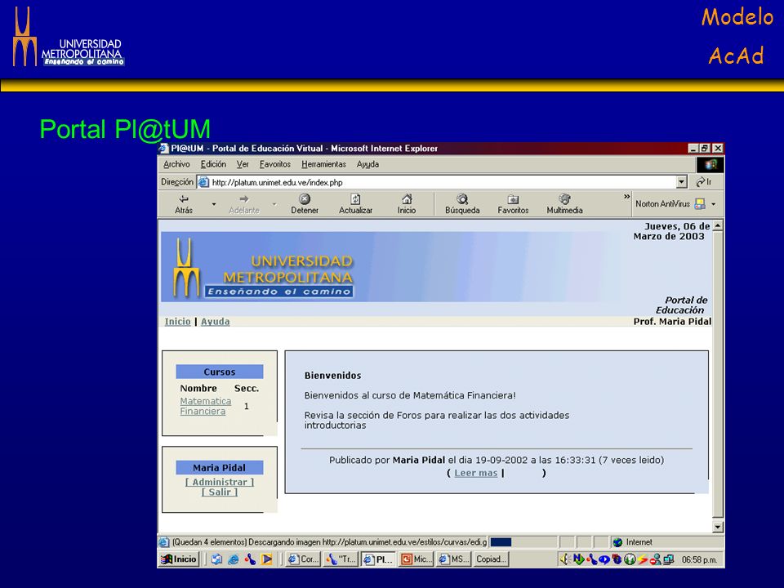Open the Atrás history dropdown arrow

point(214,204)
